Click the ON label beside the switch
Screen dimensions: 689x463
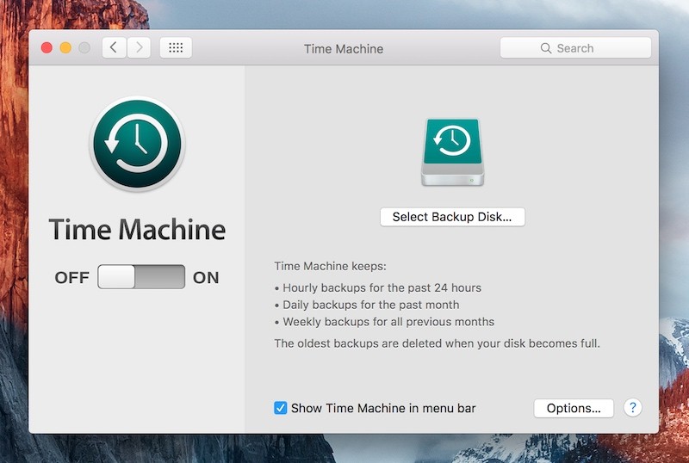[206, 277]
